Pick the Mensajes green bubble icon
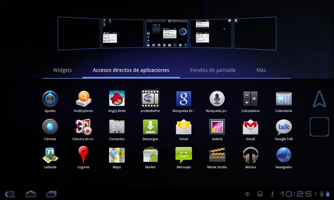The width and height of the screenshot is (334, 200). (x=184, y=155)
